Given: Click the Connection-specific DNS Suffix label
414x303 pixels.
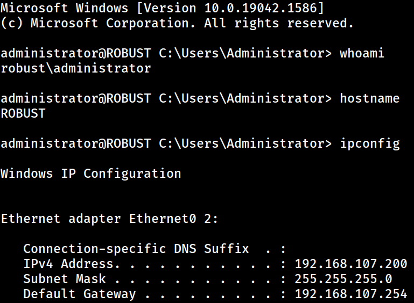Looking at the screenshot, I should click(136, 249).
